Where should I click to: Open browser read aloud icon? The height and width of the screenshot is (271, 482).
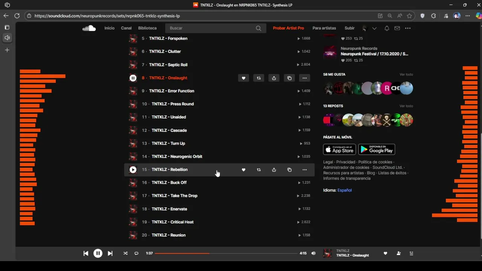(400, 16)
